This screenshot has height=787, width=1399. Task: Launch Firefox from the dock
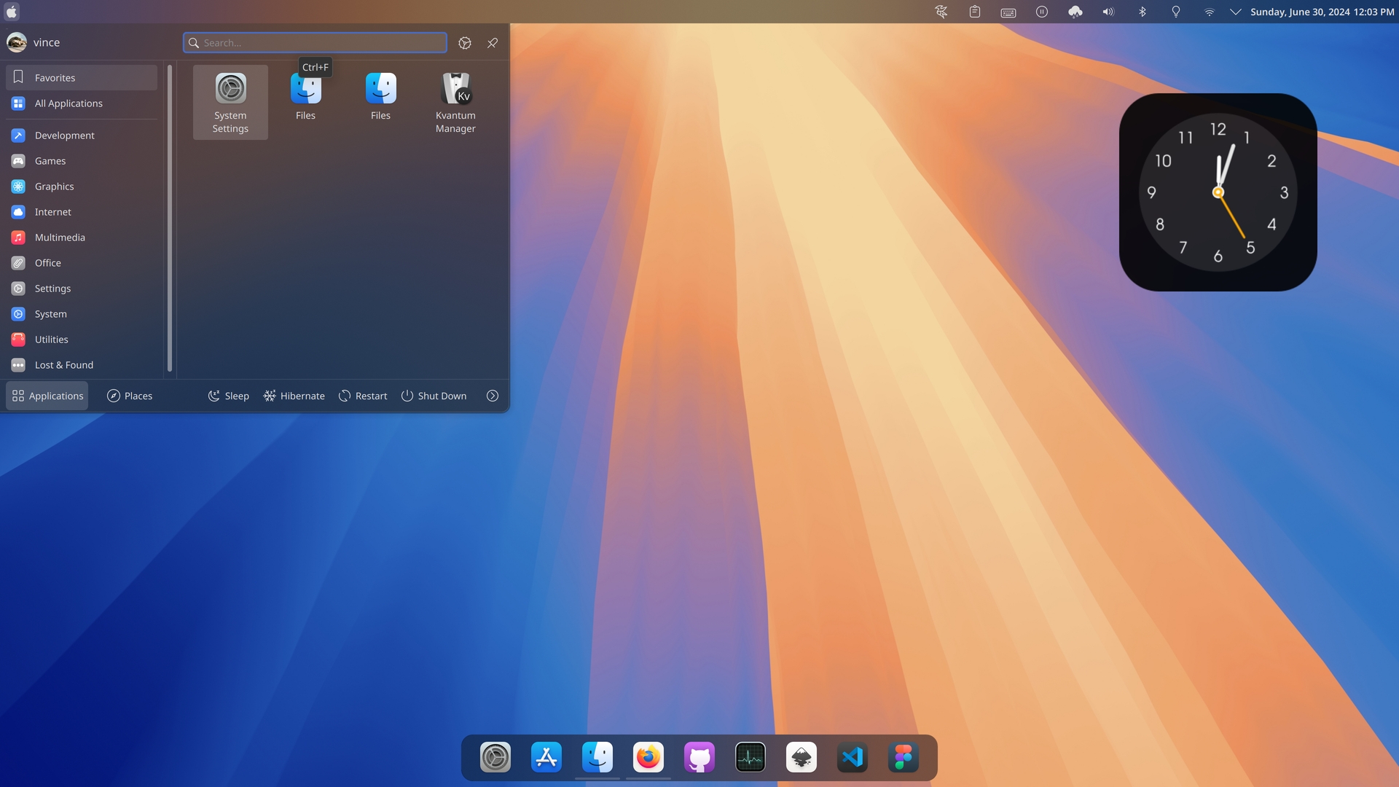click(x=648, y=758)
